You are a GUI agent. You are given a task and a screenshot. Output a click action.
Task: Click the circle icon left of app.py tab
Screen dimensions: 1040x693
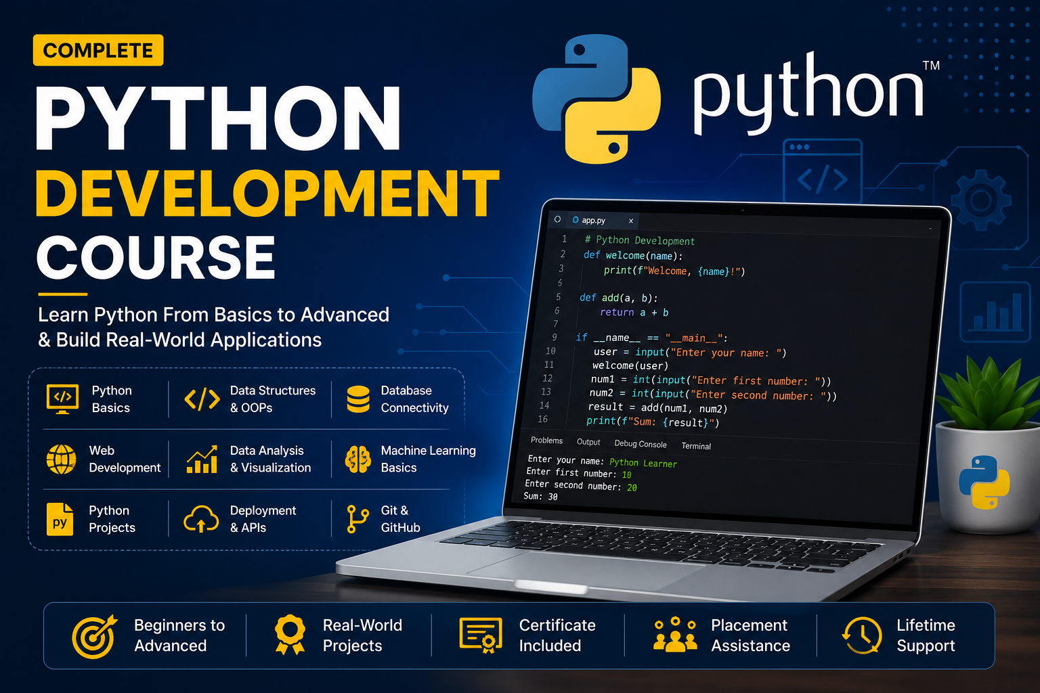click(x=557, y=219)
